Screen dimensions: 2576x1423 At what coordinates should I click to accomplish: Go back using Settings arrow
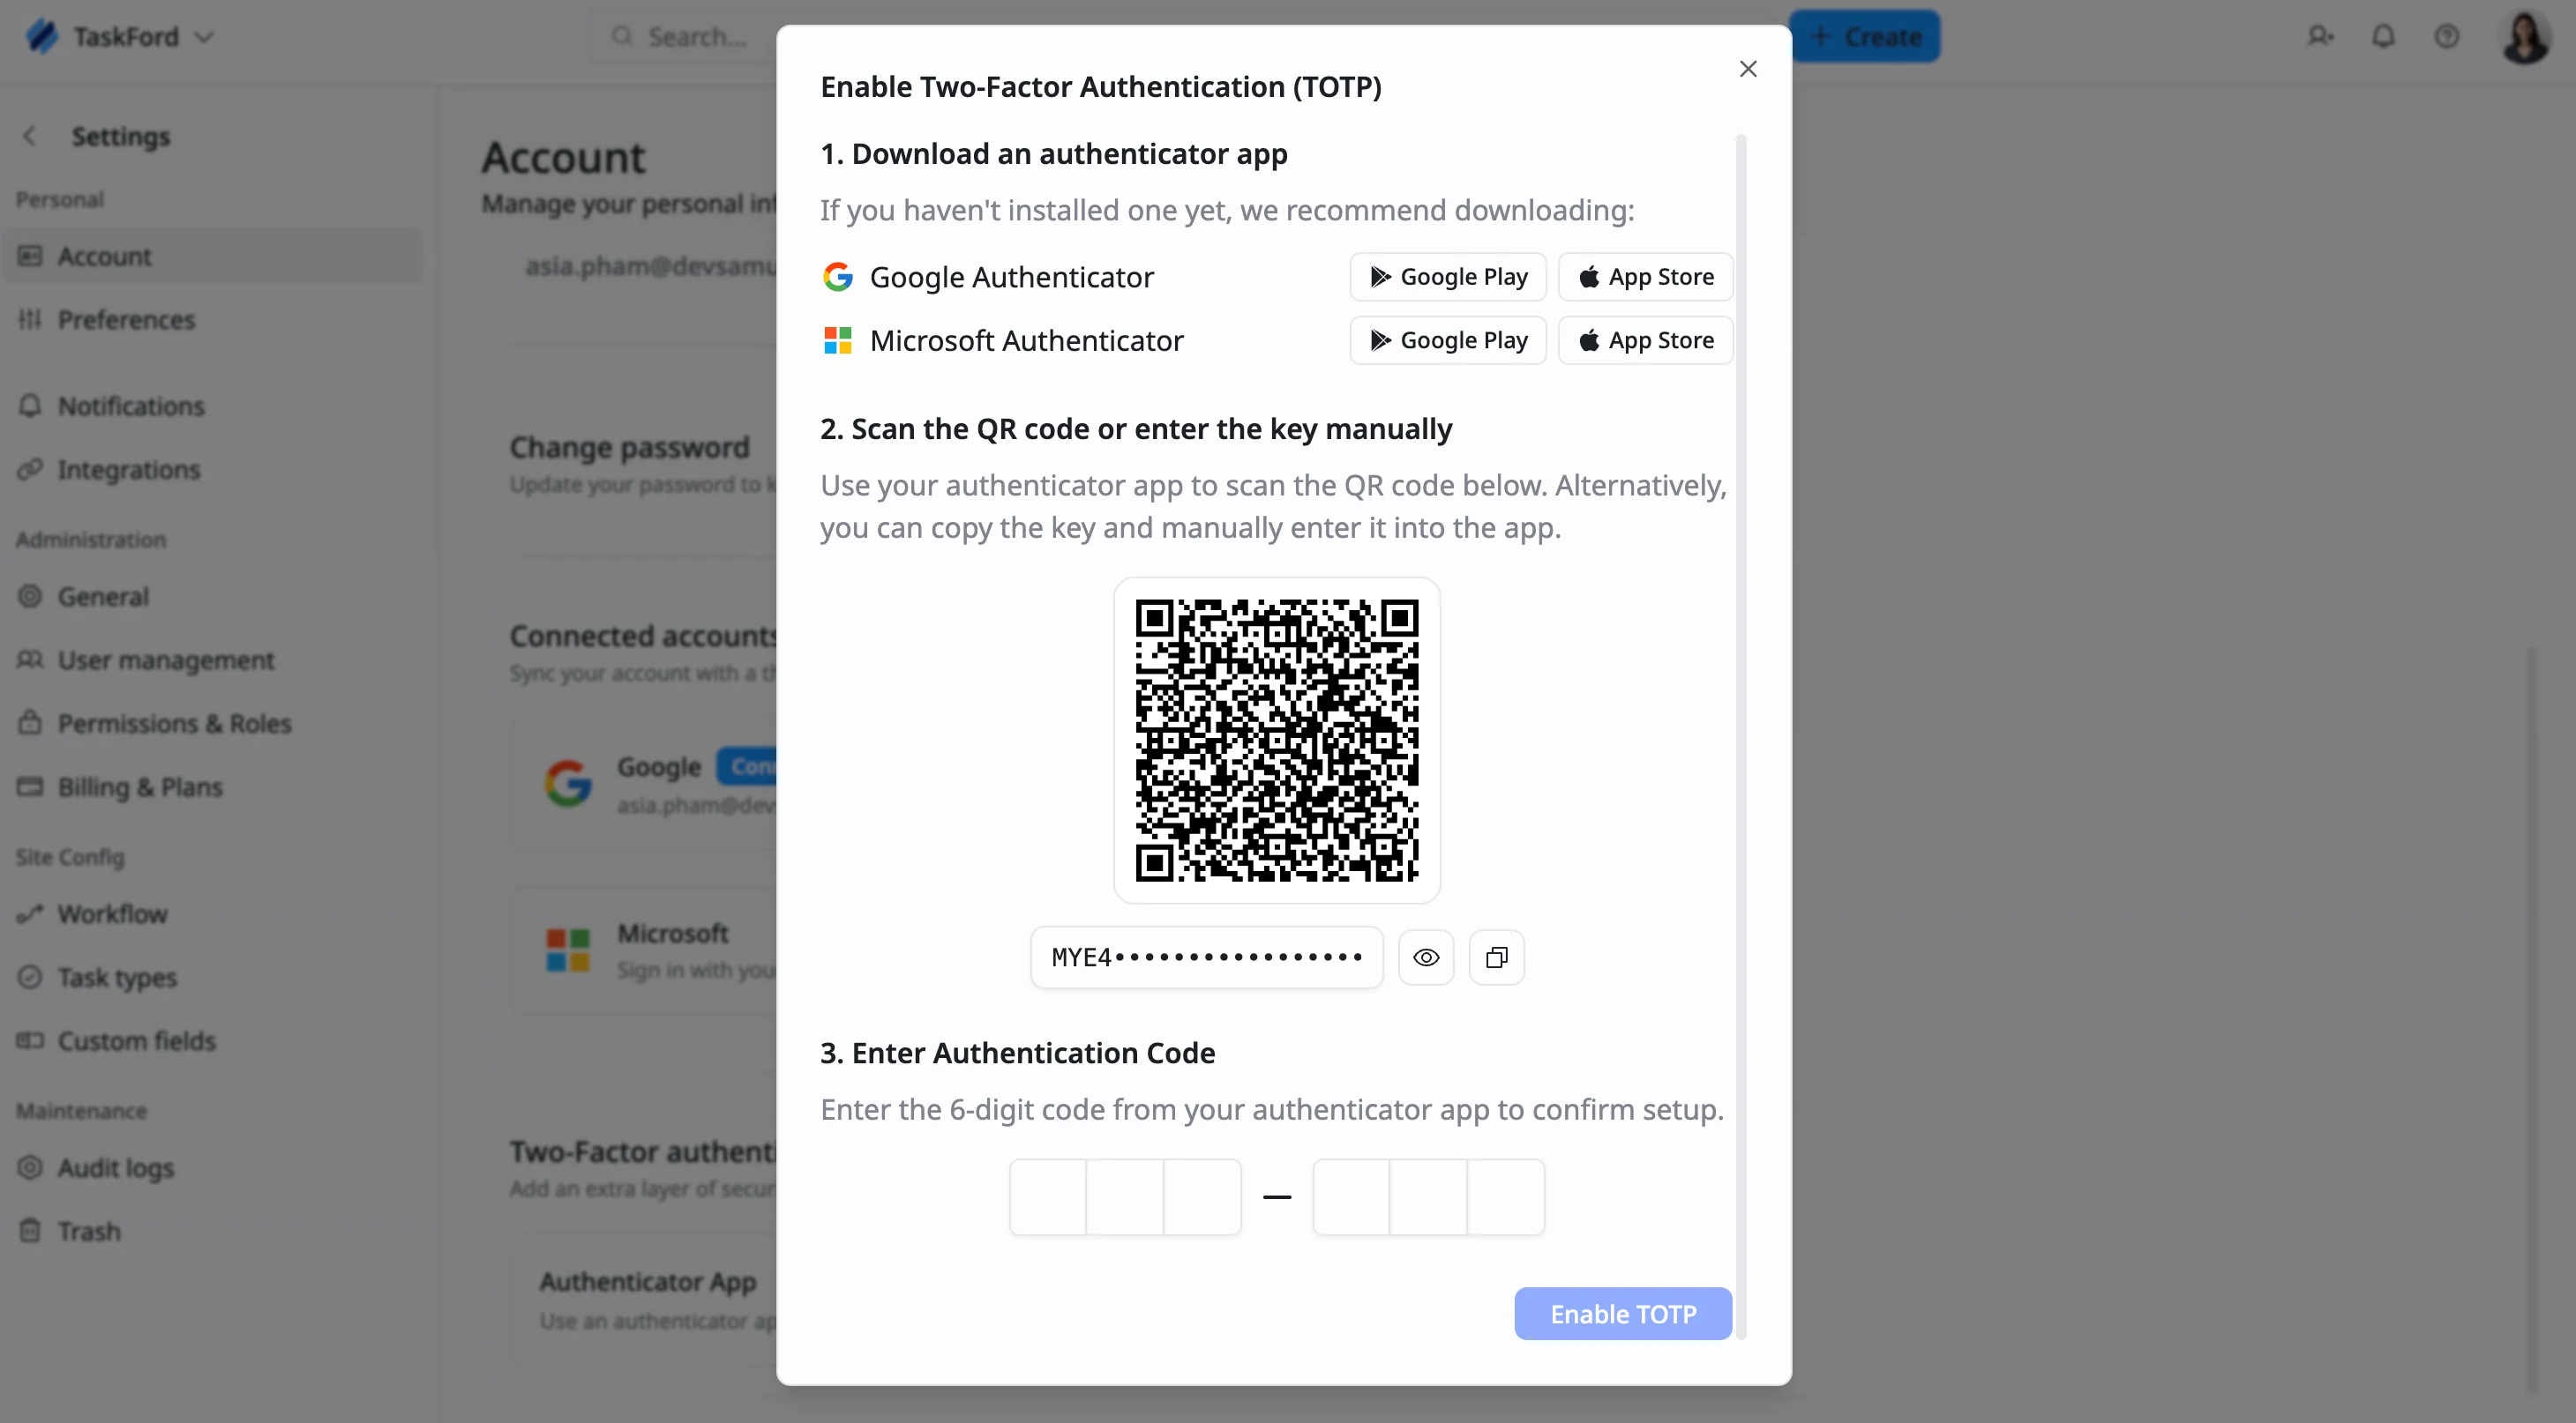coord(30,136)
